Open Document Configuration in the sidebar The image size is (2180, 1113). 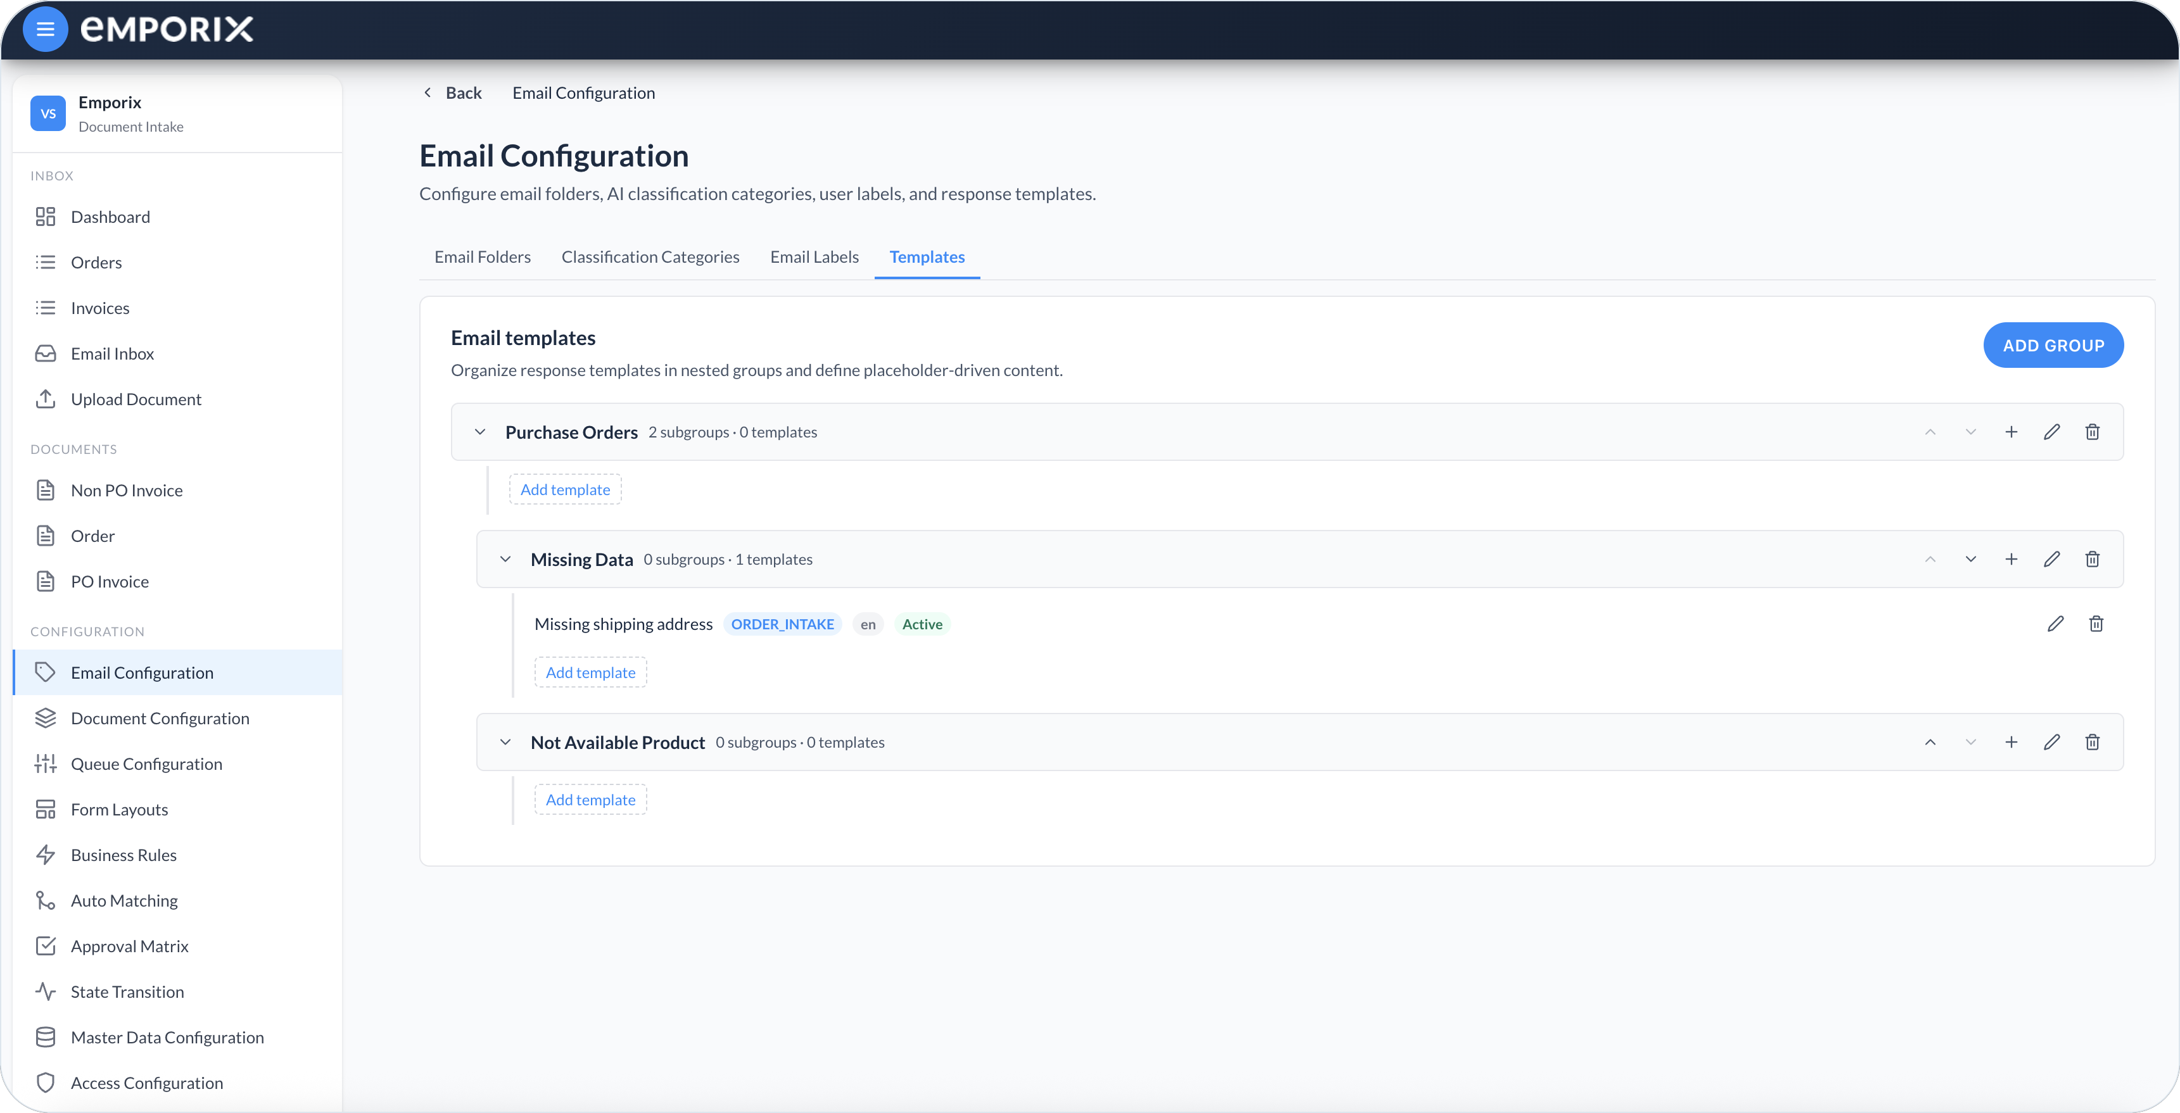click(178, 719)
